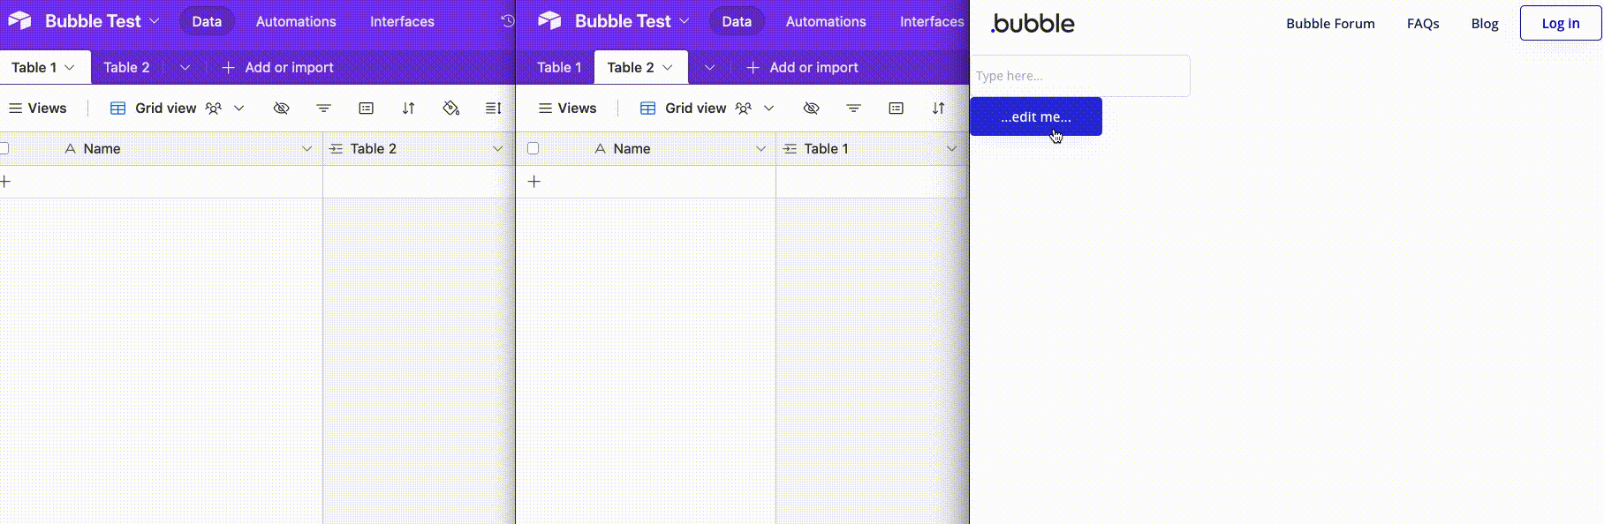Add new row plus in left table
1604x524 pixels.
point(5,182)
